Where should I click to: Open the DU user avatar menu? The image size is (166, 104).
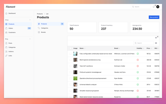click(x=158, y=7)
